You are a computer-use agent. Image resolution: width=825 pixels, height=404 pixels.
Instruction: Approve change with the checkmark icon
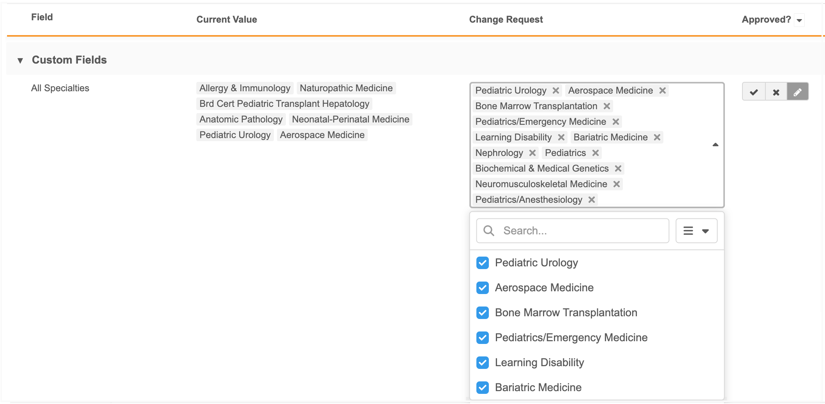pyautogui.click(x=754, y=92)
